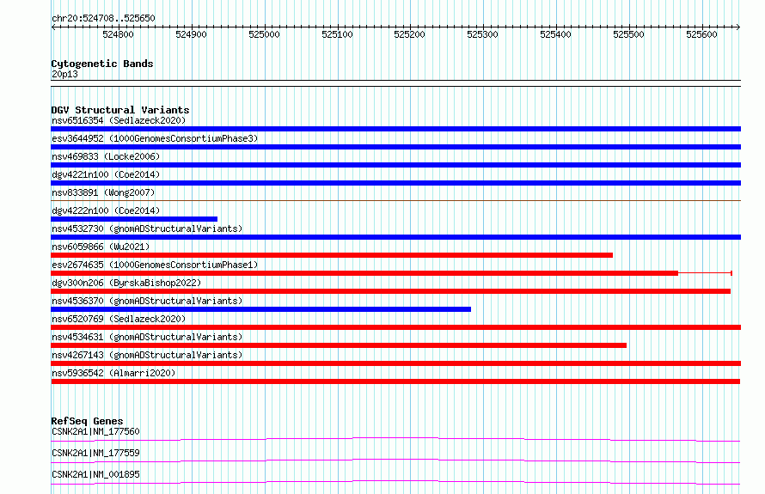Select nsv6520769 (Sedlazeck2020) variant label

(x=119, y=319)
